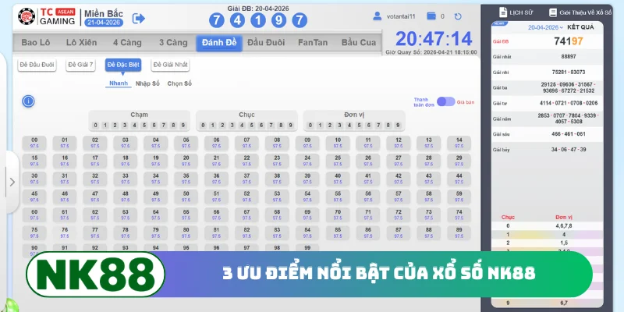Choose the Đề Giải 7 option
This screenshot has width=624, height=312.
(x=81, y=65)
